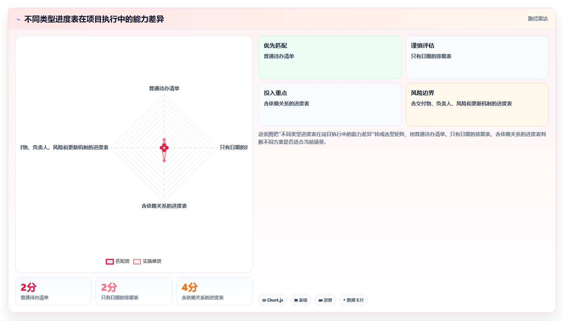
Task: Click the chart title 不同类型进度表在项目执行中的能力差异
Action: [94, 19]
